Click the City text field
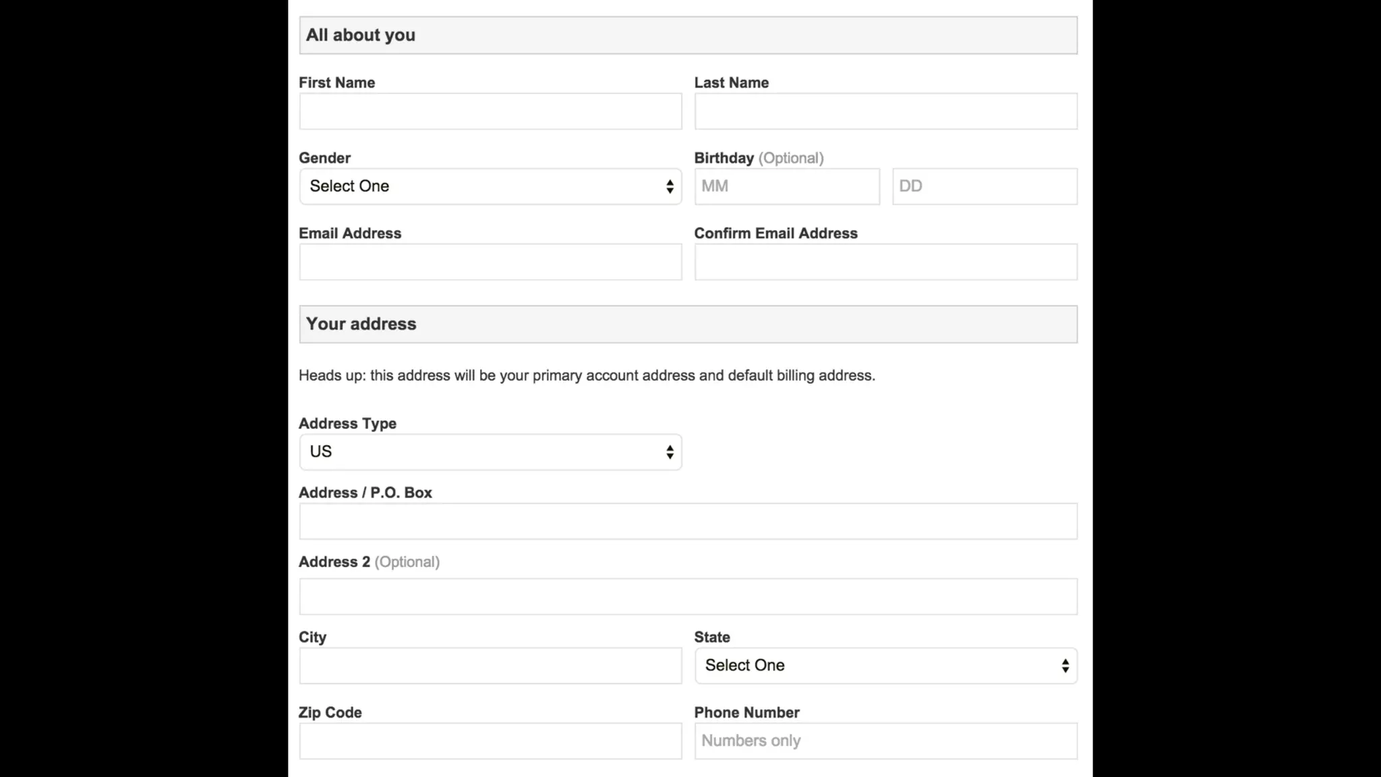The height and width of the screenshot is (777, 1381). (x=490, y=666)
